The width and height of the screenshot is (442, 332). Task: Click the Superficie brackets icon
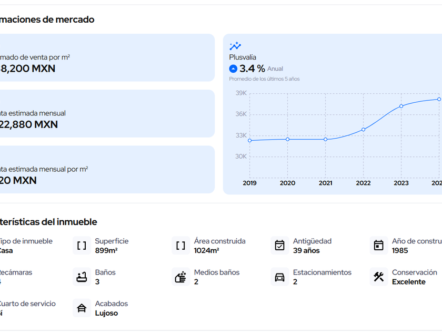pos(82,246)
